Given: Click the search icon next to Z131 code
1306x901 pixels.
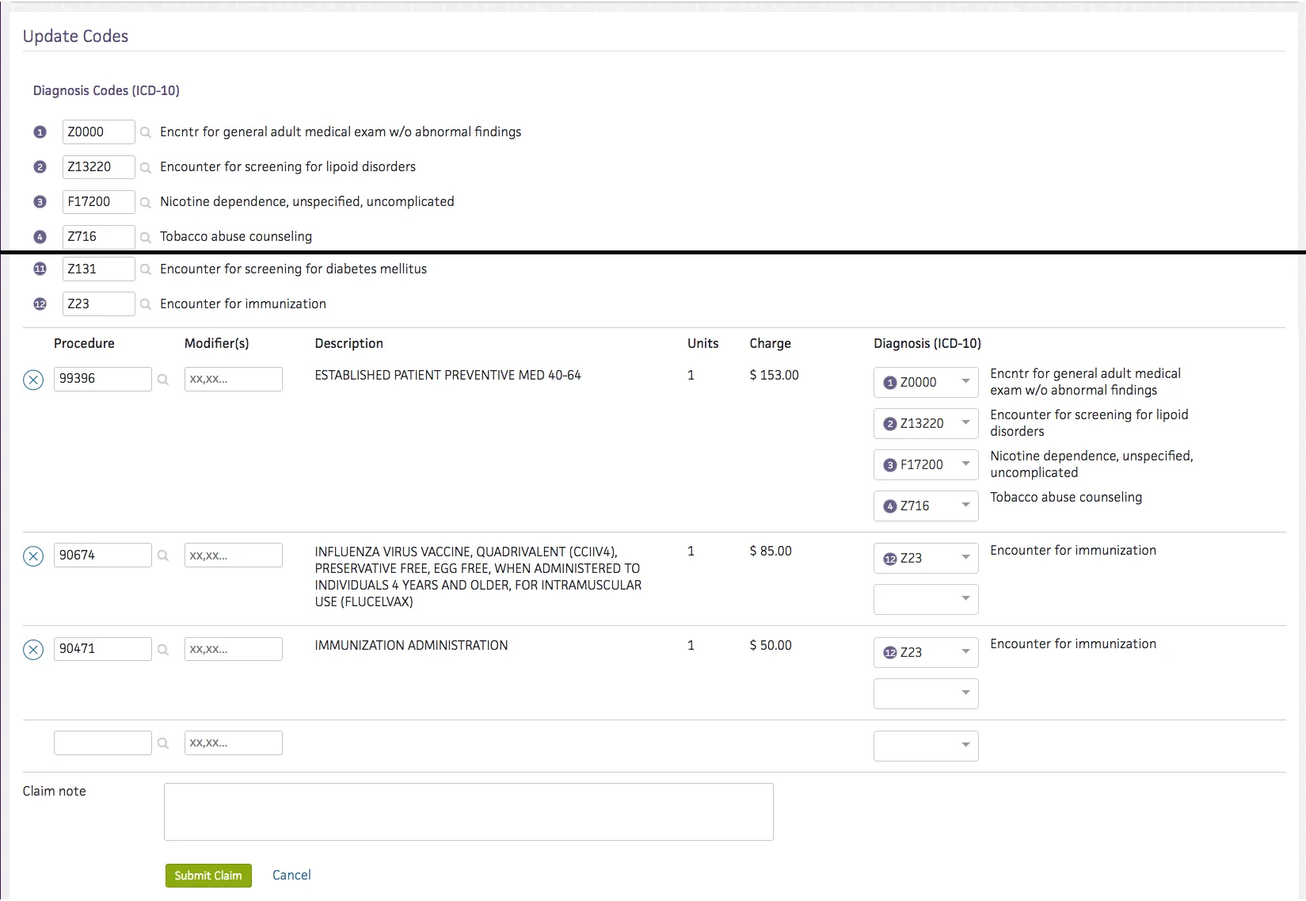Looking at the screenshot, I should click(146, 269).
